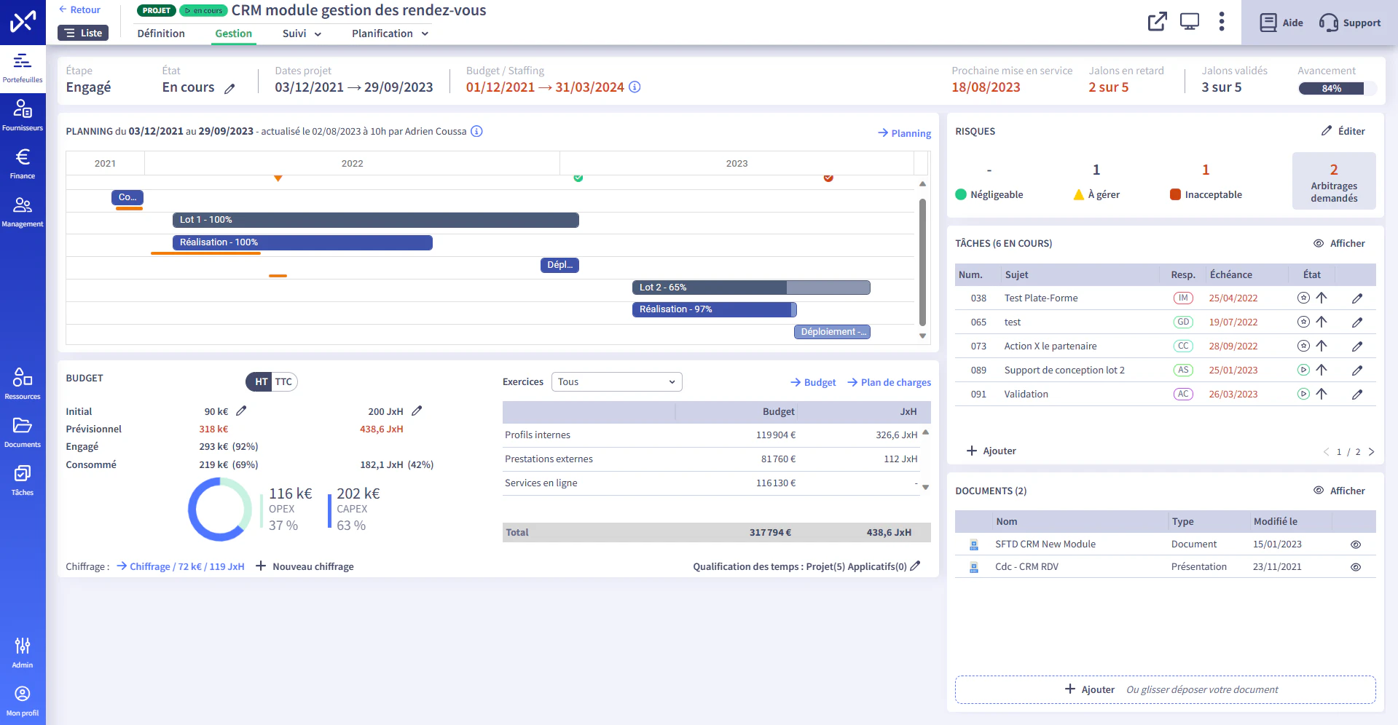Image resolution: width=1398 pixels, height=725 pixels.
Task: Open the Exercices Tous dropdown
Action: [617, 381]
